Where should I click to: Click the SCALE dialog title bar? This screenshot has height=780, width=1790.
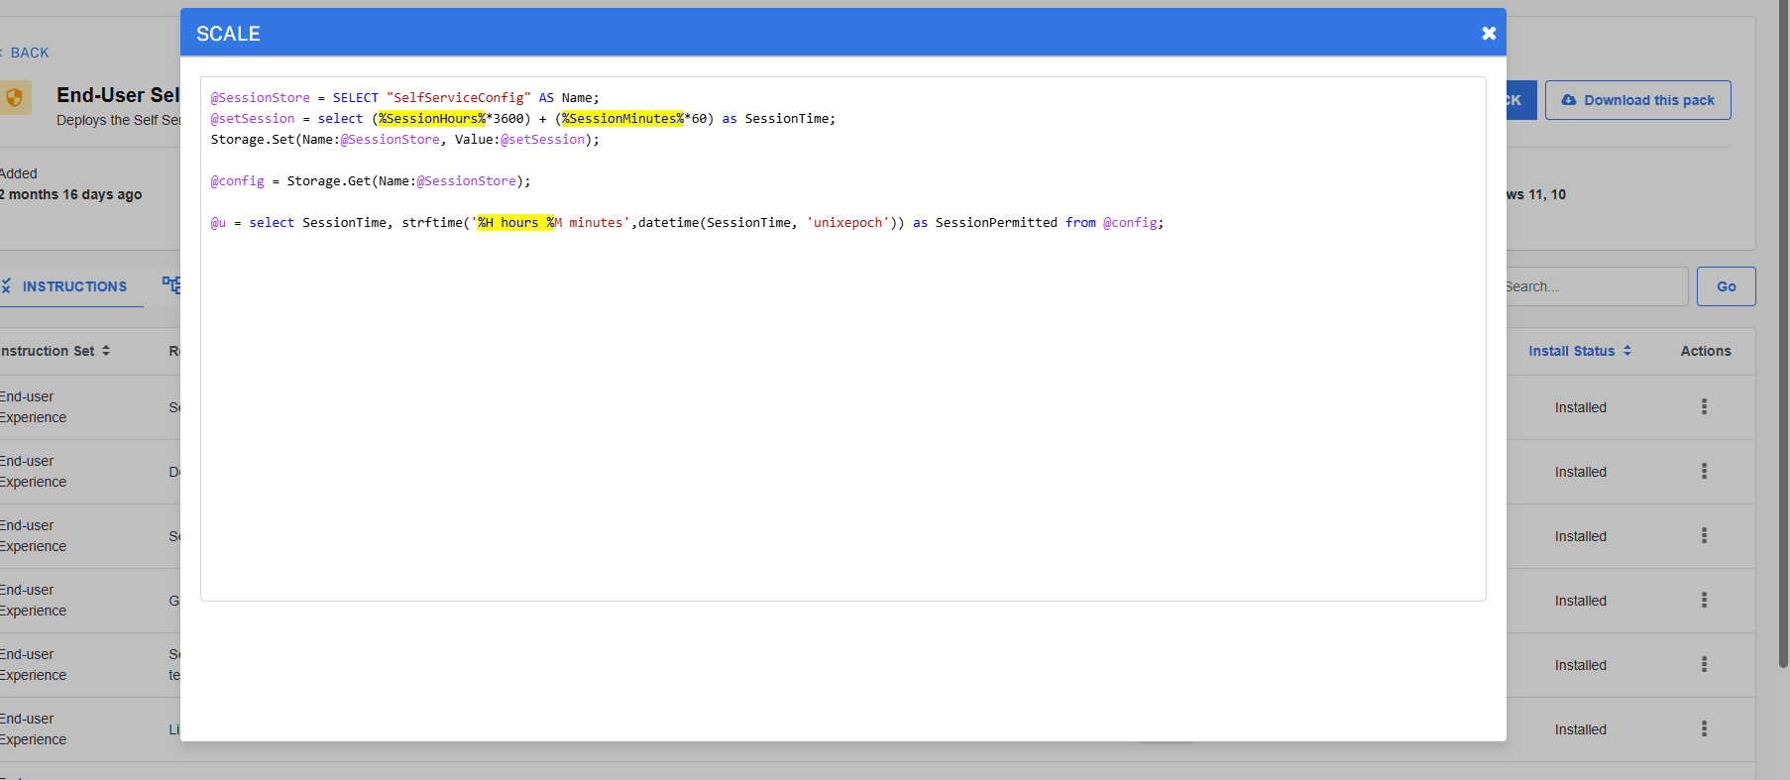click(793, 33)
